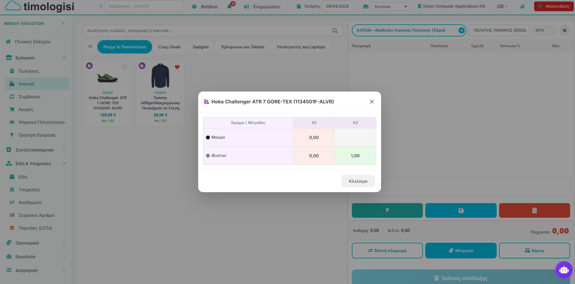
Task: Click the Αποσύνδεση logout button
Action: [x=554, y=6]
